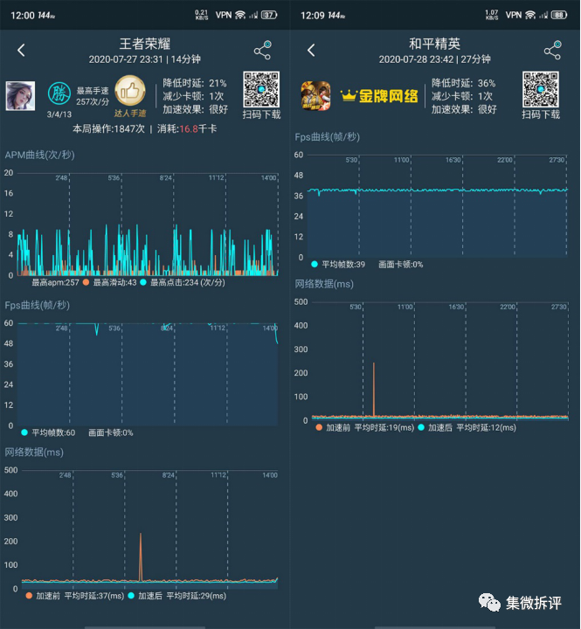
Task: Tap the 胜 victory badge icon
Action: (x=59, y=93)
